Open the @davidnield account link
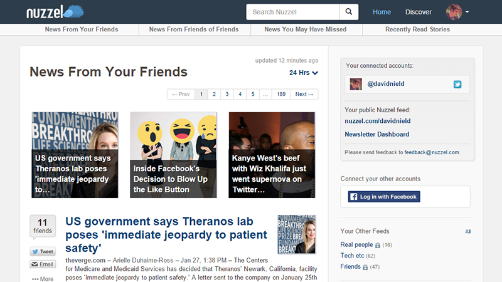This screenshot has width=502, height=282. 385,84
